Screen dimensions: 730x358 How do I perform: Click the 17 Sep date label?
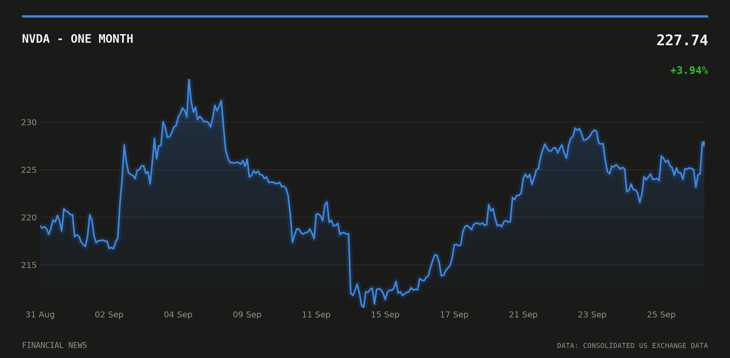coord(454,315)
